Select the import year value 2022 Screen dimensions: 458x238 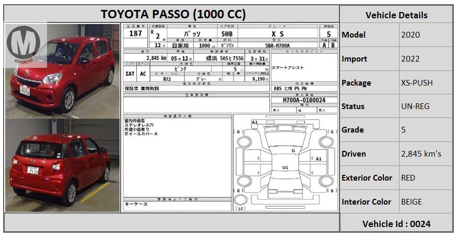[x=410, y=58]
